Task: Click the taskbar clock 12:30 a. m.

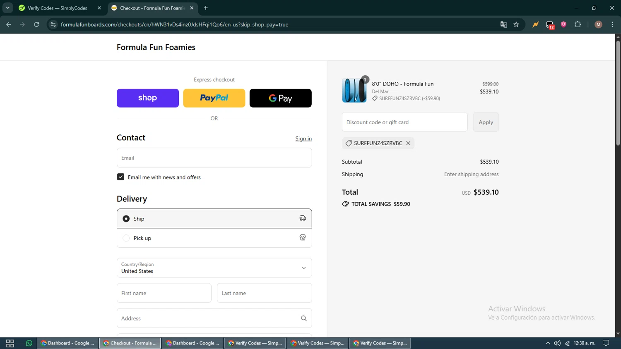Action: click(584, 343)
